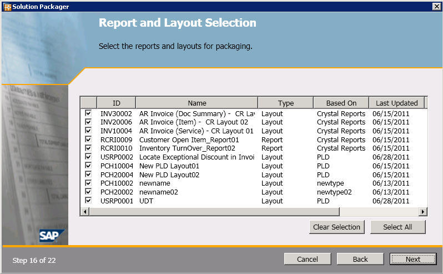443x274 pixels.
Task: Toggle checkbox for RCRI0010 row
Action: point(88,148)
